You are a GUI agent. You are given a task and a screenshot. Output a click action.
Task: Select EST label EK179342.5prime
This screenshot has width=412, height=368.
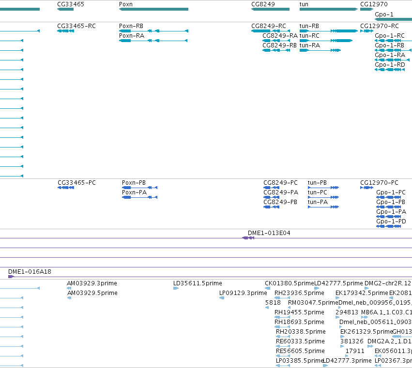pos(362,293)
